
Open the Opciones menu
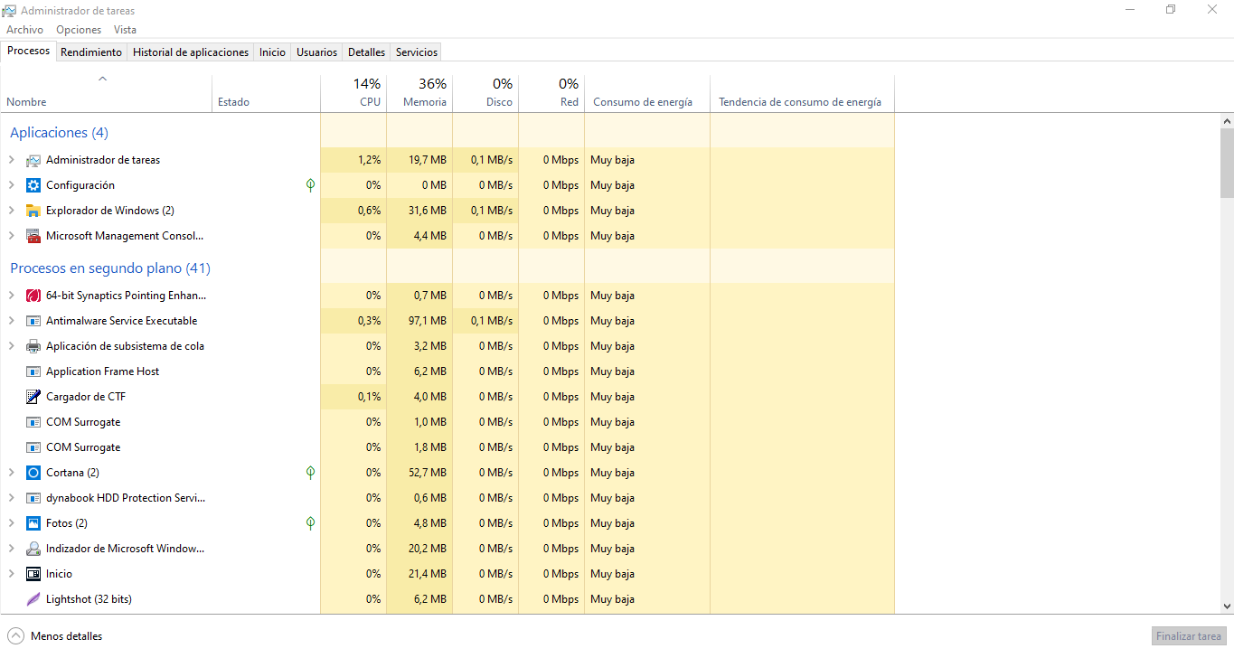[79, 30]
